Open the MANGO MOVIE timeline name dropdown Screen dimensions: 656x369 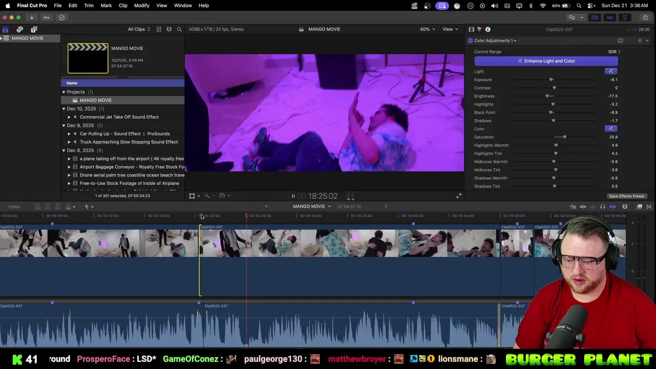312,207
